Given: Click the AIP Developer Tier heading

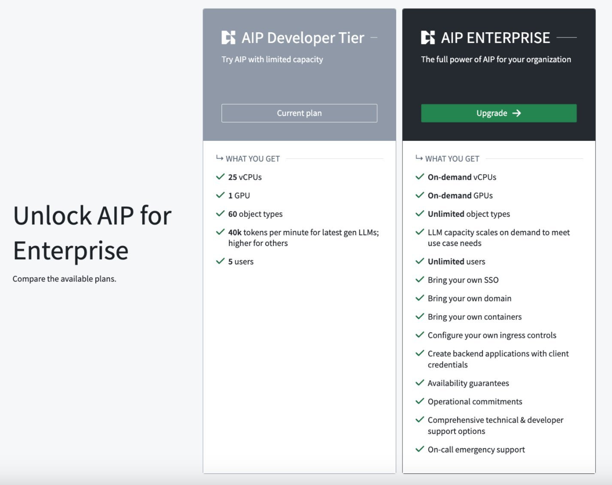Looking at the screenshot, I should tap(303, 38).
